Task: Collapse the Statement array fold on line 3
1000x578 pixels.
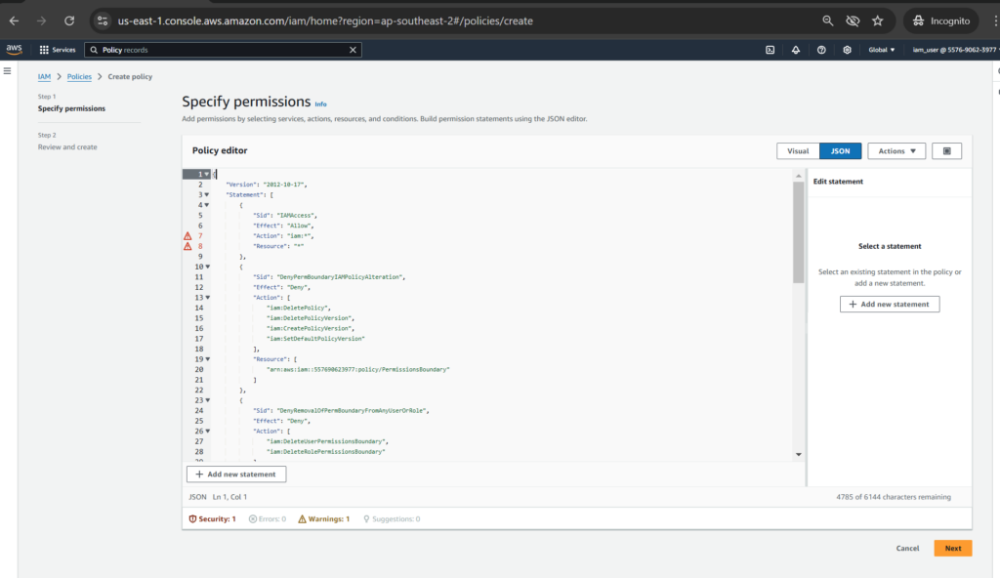Action: pos(207,195)
